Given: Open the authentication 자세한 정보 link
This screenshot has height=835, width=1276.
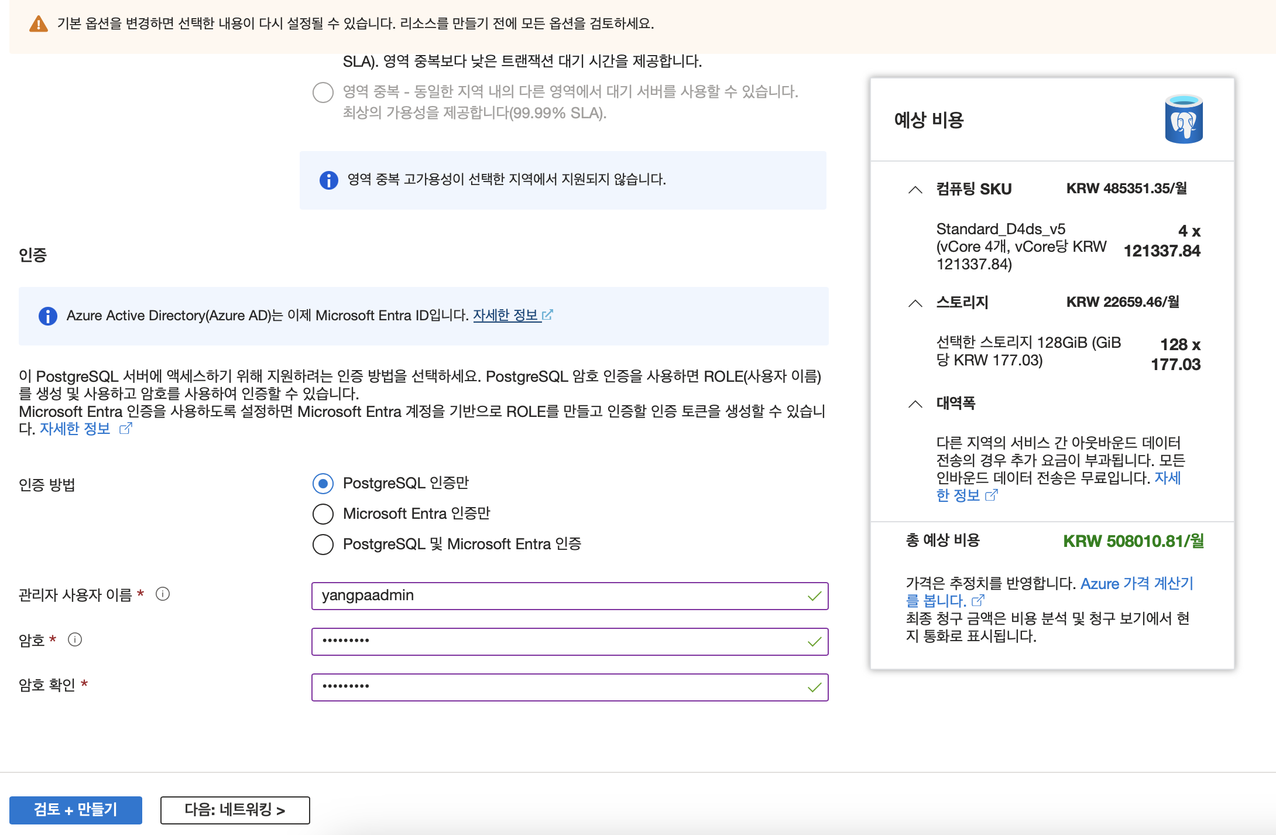Looking at the screenshot, I should click(x=75, y=429).
